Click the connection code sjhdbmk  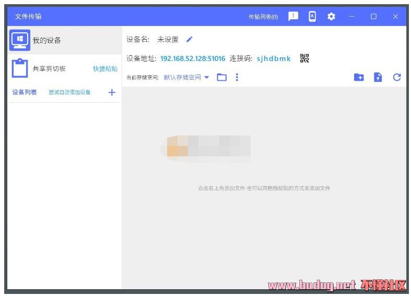click(274, 58)
